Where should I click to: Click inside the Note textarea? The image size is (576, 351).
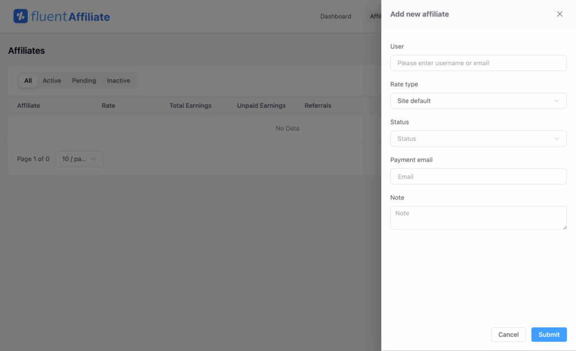click(x=478, y=217)
